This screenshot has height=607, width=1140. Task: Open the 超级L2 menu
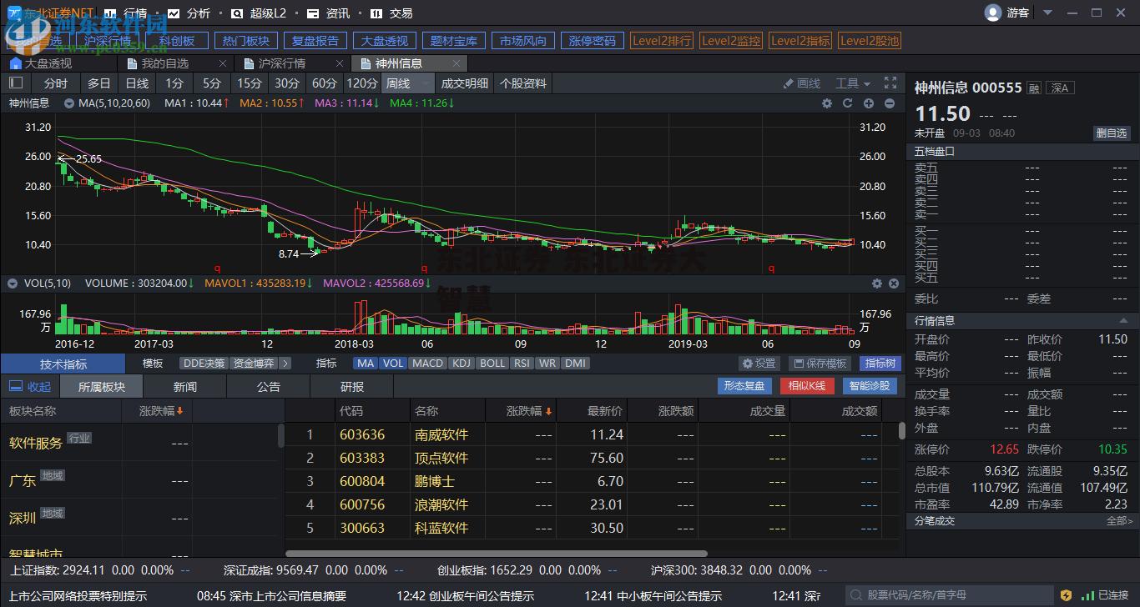click(258, 13)
